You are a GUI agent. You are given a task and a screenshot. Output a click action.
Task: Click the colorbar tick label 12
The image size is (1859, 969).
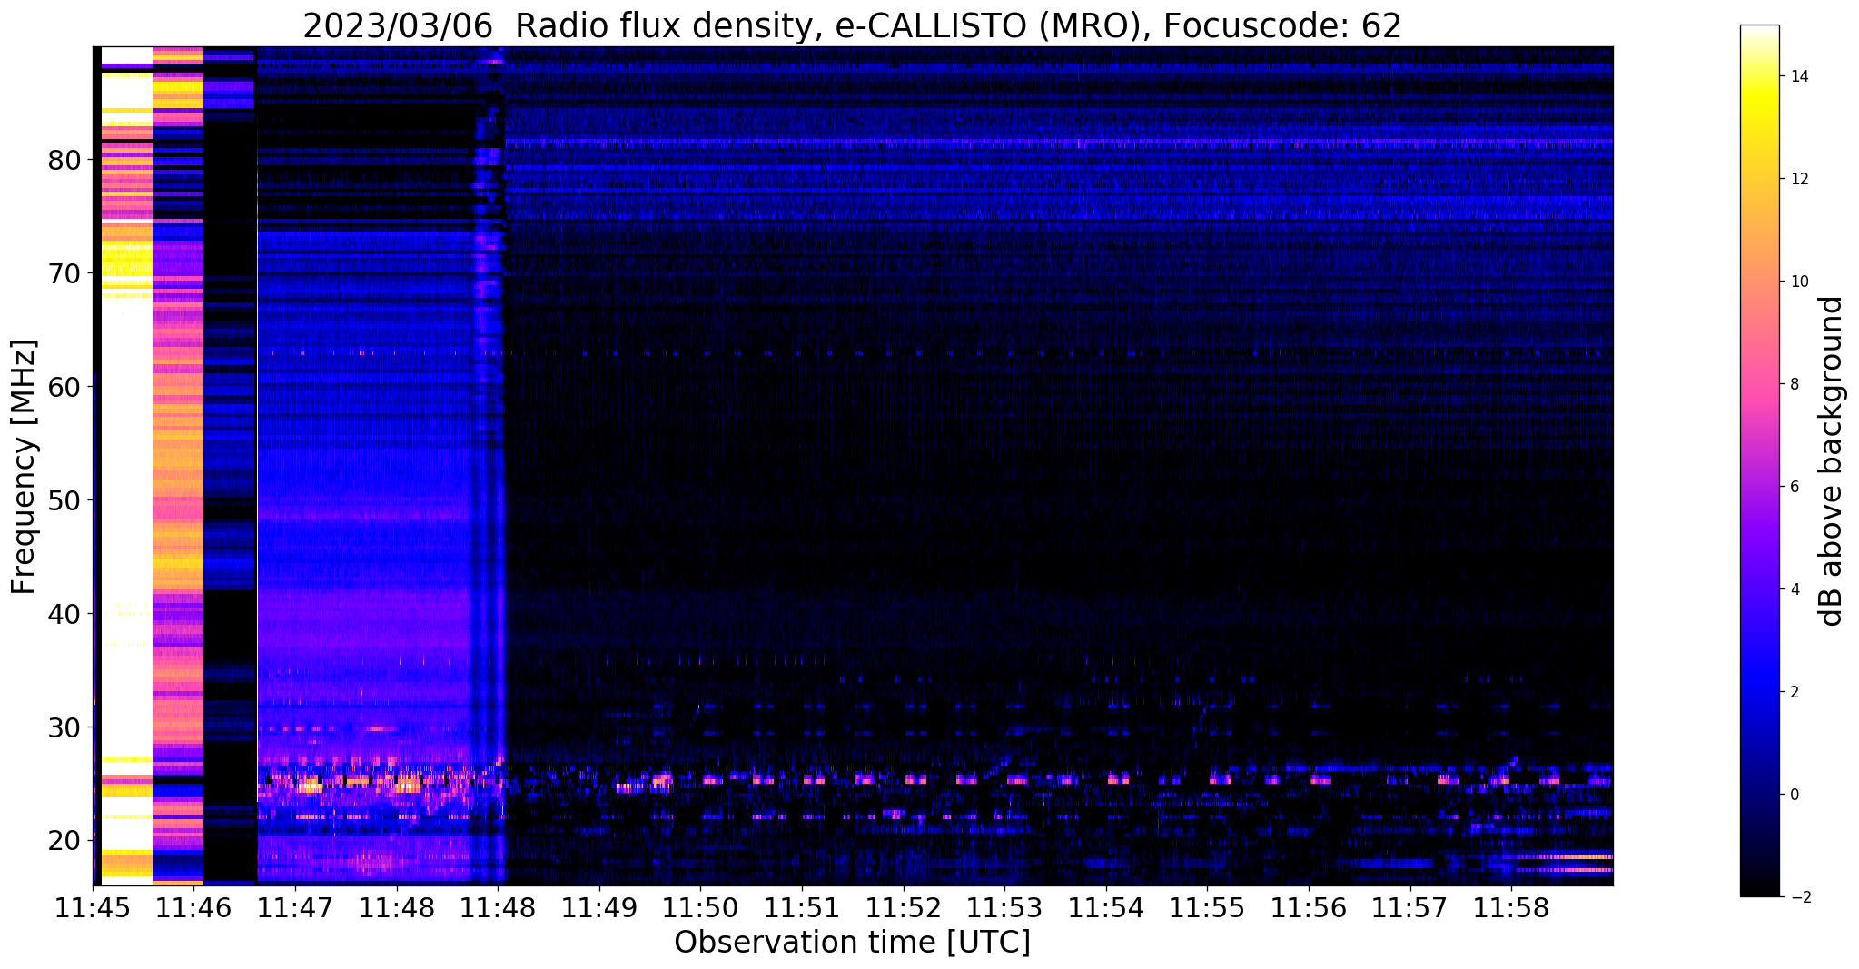tap(1798, 179)
